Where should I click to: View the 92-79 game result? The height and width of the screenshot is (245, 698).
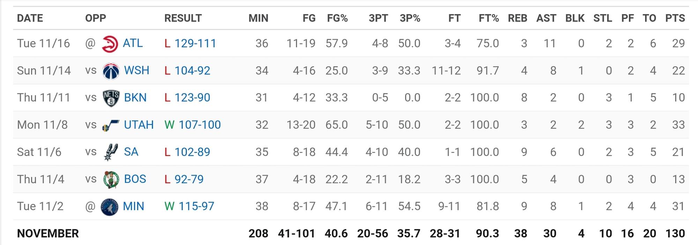pos(189,179)
